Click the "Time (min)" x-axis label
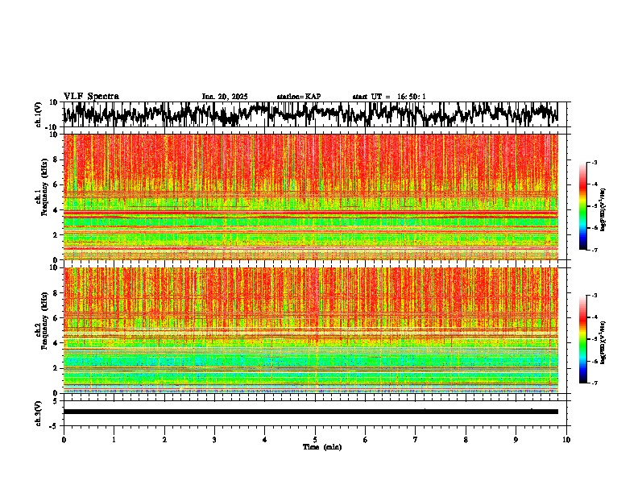 point(322,447)
